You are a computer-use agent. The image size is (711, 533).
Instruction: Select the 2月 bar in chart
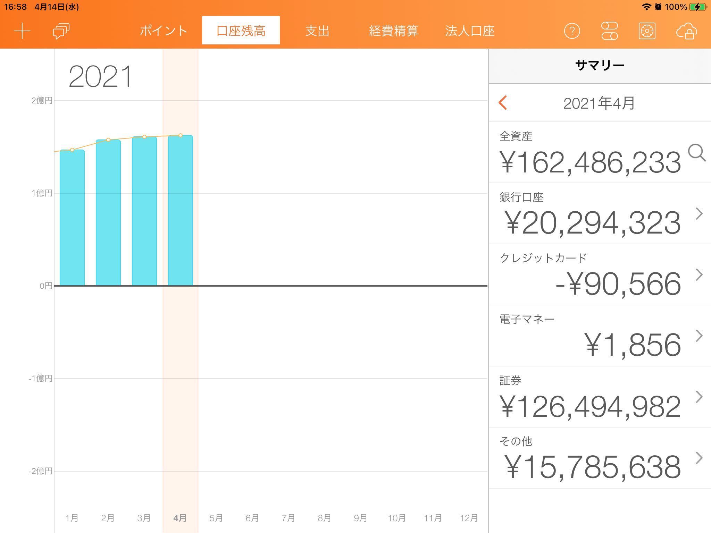tap(108, 213)
